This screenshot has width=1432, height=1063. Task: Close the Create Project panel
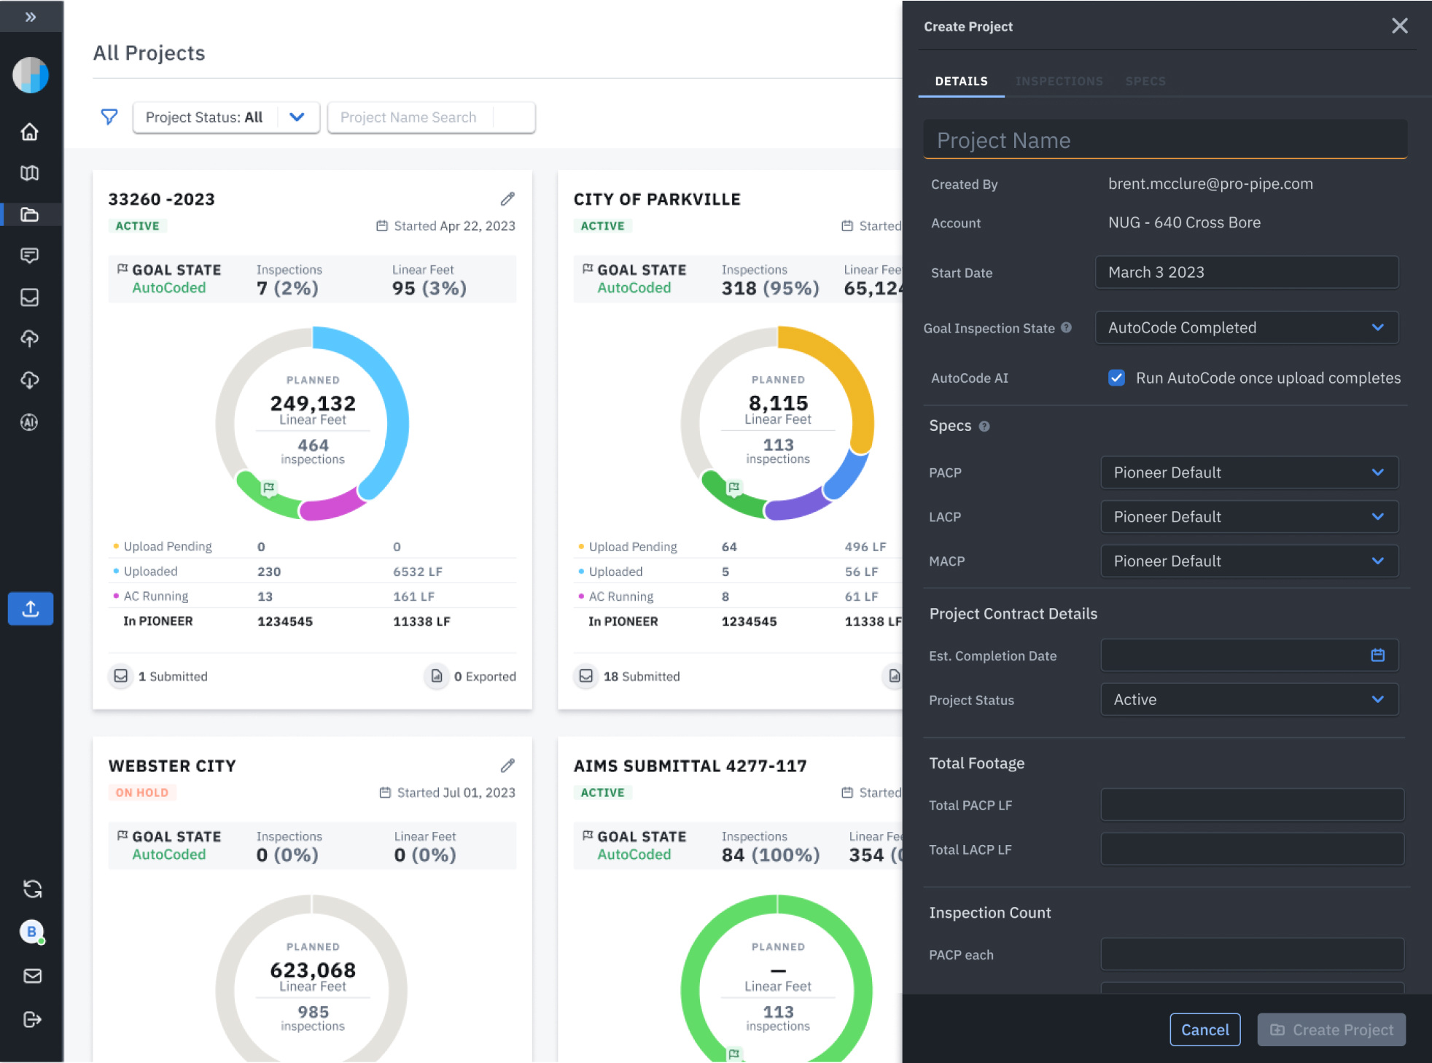point(1399,26)
